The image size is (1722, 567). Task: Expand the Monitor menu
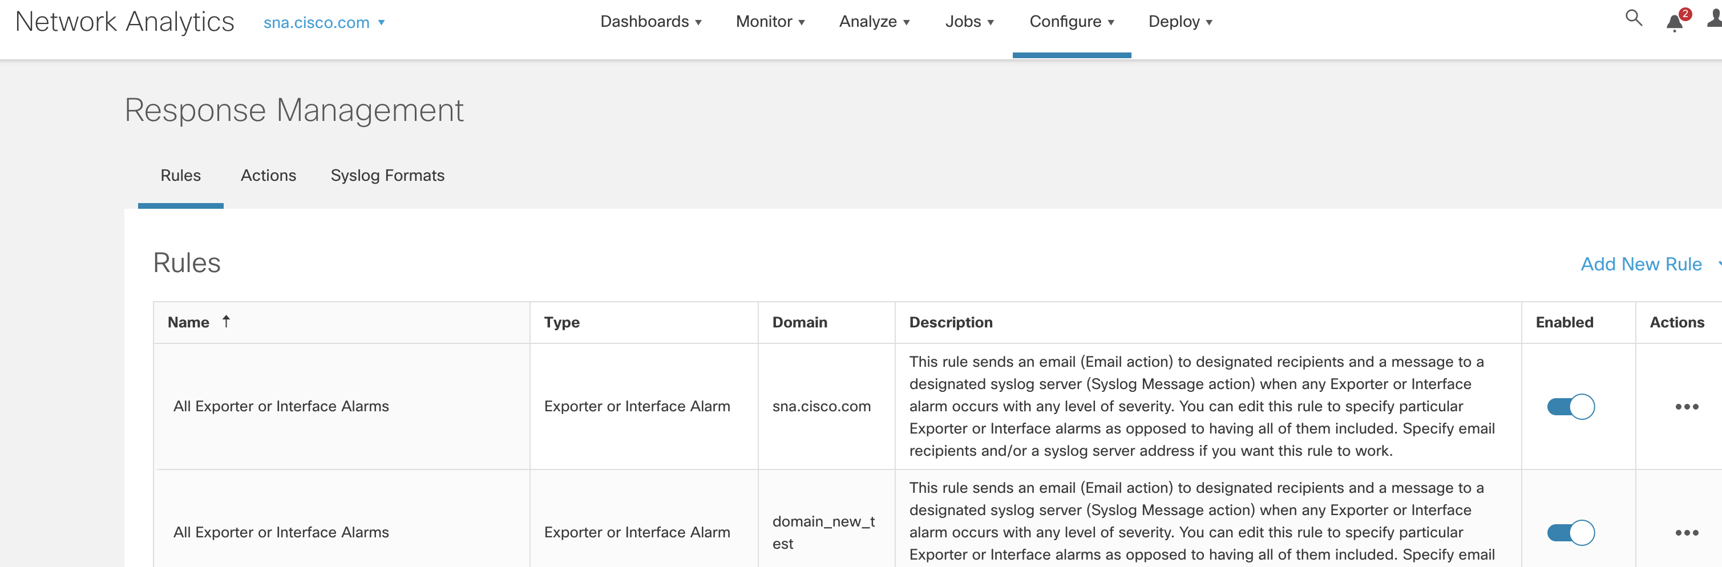[770, 22]
